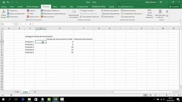Viewport: 182px width, 102px height.
Task: Open the Name Box dropdown
Action: tap(13, 24)
